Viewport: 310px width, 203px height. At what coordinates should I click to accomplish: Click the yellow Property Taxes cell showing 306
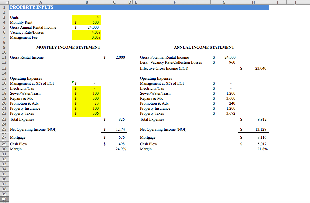[x=87, y=113]
